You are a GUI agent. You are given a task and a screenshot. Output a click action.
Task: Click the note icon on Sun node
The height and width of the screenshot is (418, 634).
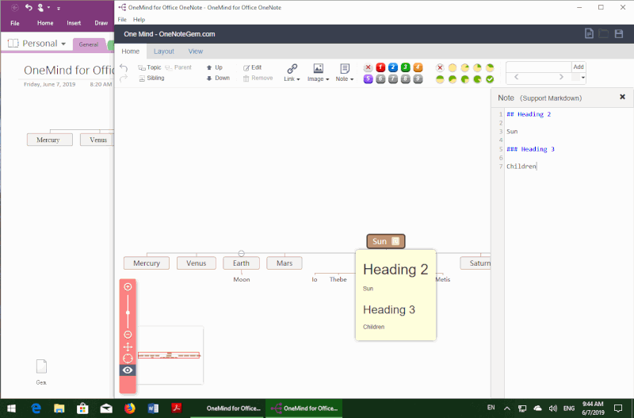(395, 242)
